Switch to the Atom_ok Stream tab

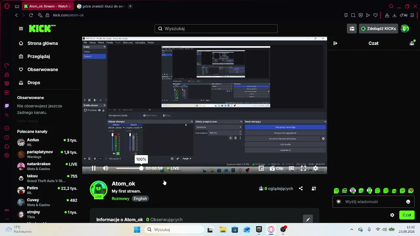[48, 6]
